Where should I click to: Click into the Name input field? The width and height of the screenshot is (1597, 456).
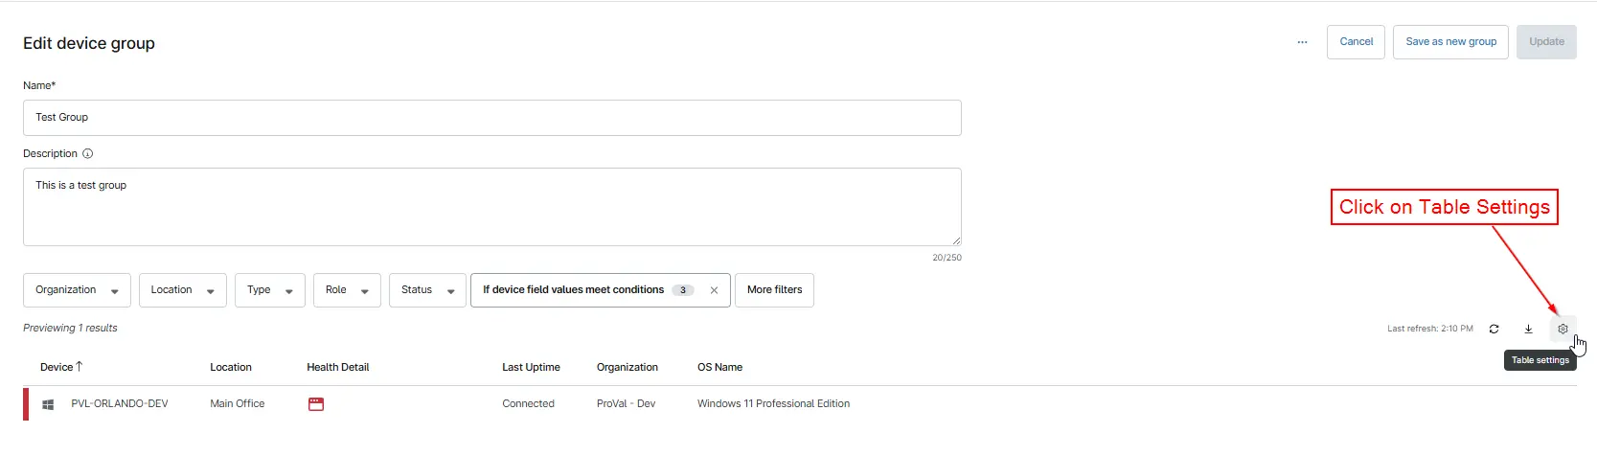click(491, 118)
